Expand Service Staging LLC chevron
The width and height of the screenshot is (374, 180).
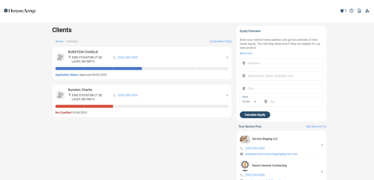pyautogui.click(x=321, y=145)
